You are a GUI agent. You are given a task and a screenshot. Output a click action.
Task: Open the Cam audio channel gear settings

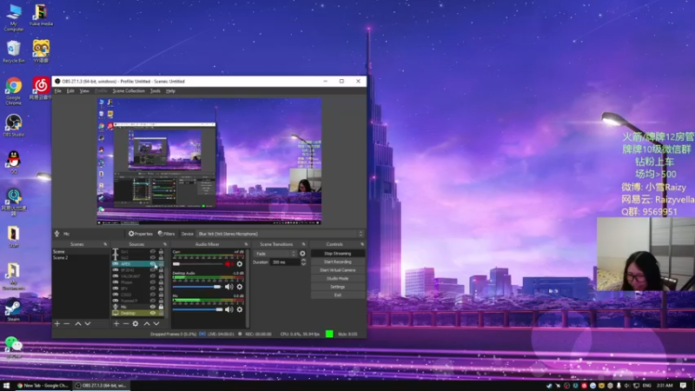point(240,264)
